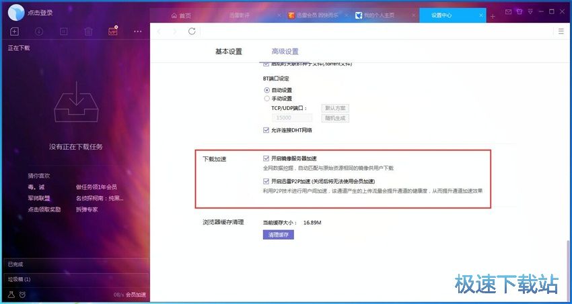The height and width of the screenshot is (304, 572).
Task: Open the skin shirt icon
Action: coord(520,11)
